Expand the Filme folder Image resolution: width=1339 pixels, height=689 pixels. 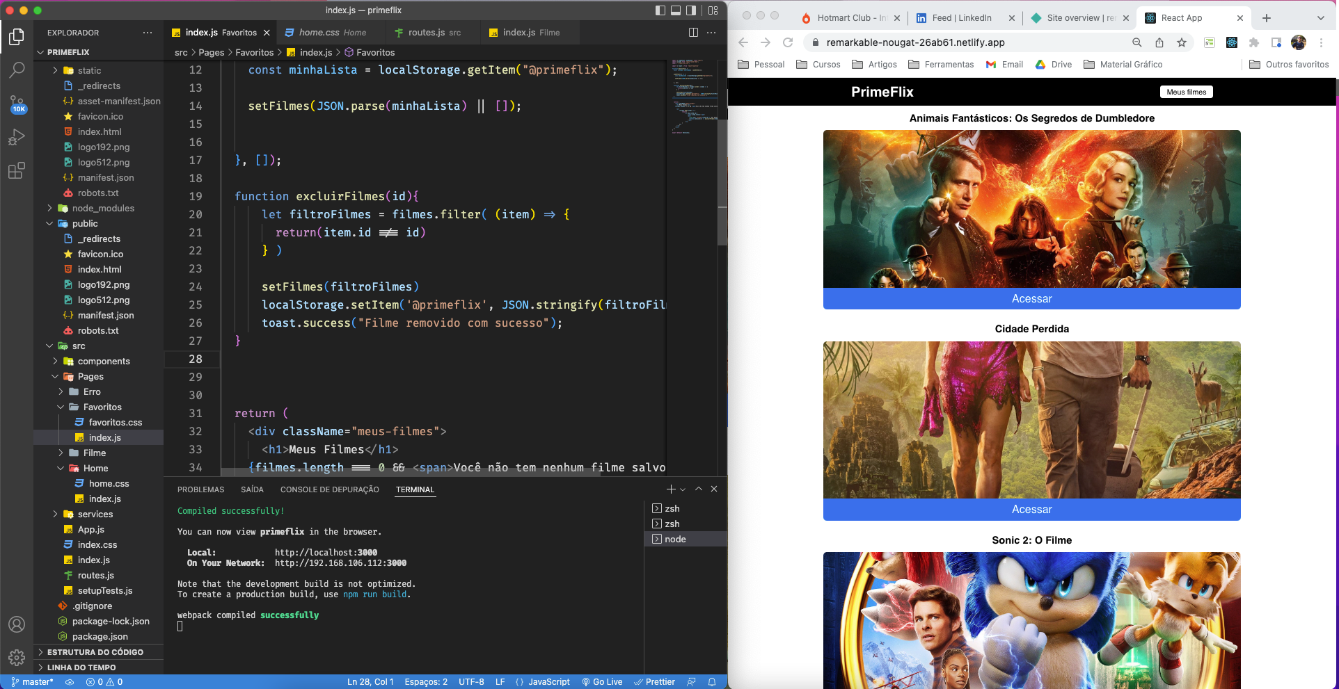pos(99,453)
